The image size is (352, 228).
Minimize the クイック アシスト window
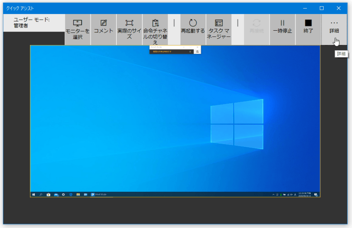(305, 8)
